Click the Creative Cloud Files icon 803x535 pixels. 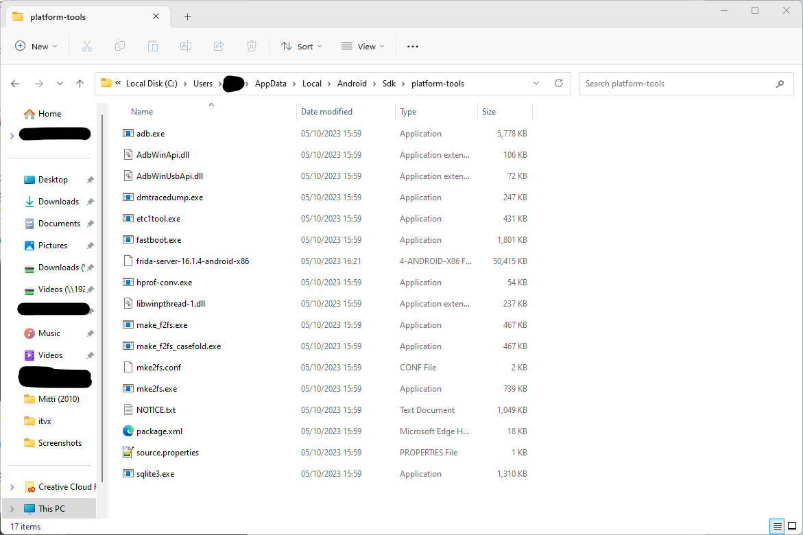[x=29, y=487]
